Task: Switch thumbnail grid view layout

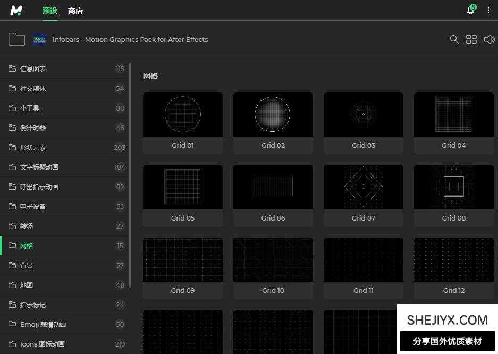Action: [x=471, y=39]
